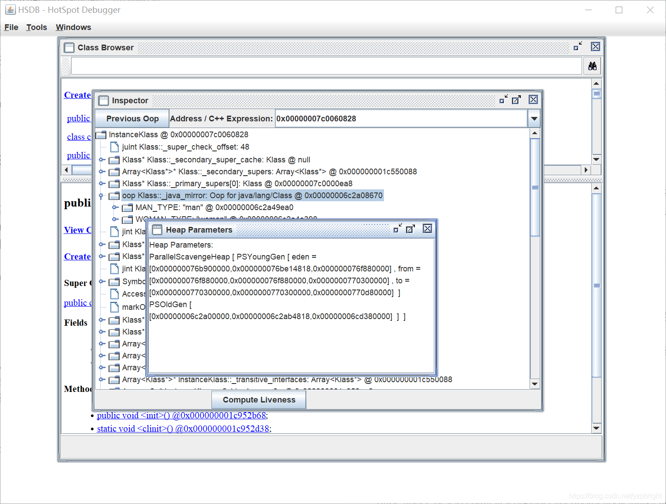Expand the _secondary_super_cache tree node
The image size is (666, 504).
point(102,160)
